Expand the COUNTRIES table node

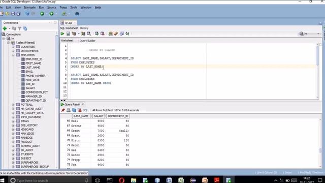13,47
